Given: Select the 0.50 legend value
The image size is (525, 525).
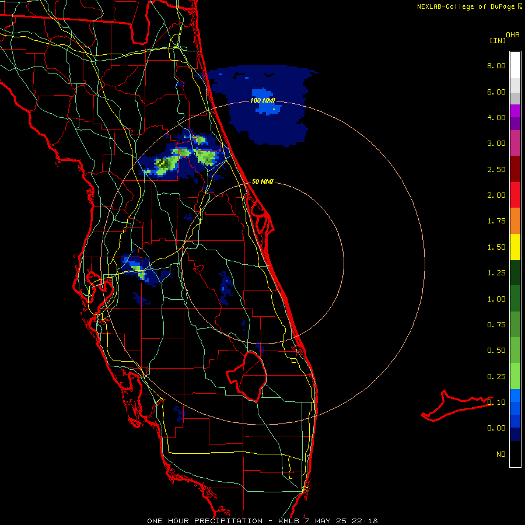Looking at the screenshot, I should click(496, 351).
